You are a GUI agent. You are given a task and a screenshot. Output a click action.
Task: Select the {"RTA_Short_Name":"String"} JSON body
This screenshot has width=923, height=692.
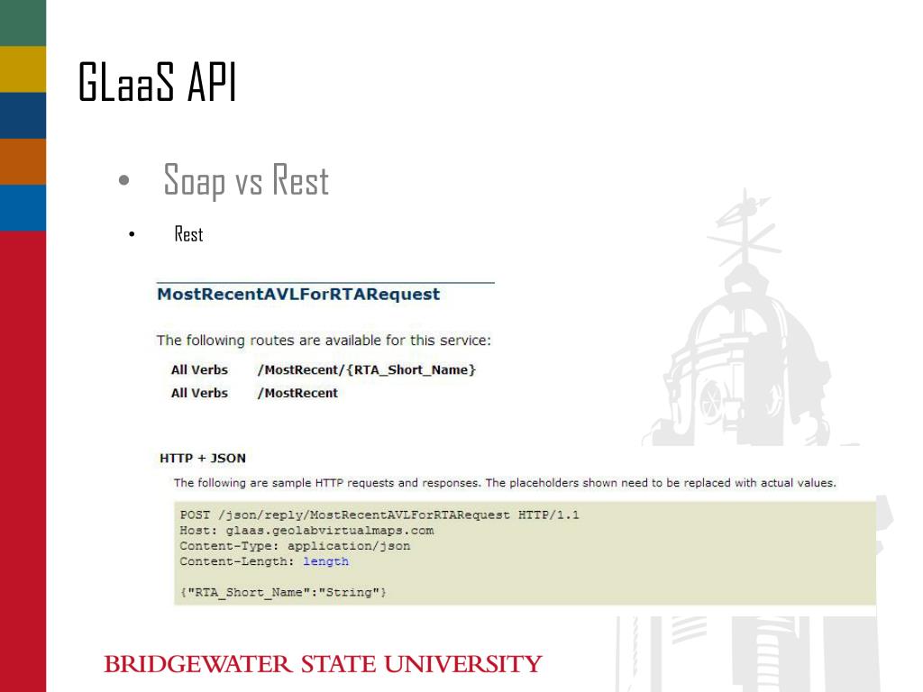tap(283, 593)
